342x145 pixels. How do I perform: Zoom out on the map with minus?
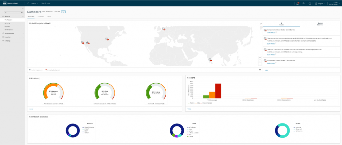(260, 64)
